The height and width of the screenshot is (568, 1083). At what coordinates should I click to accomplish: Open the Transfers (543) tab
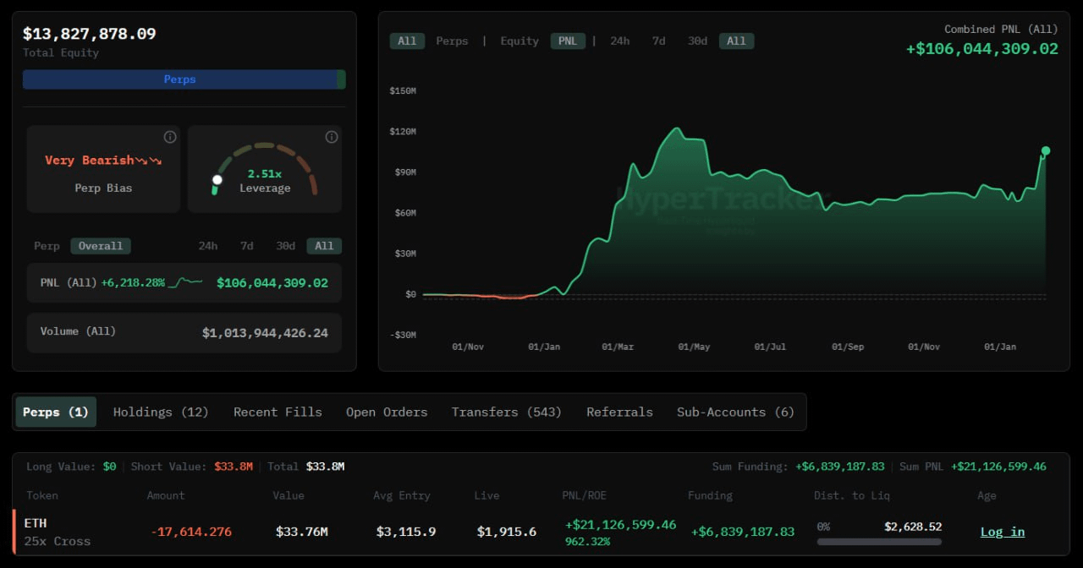pos(506,412)
